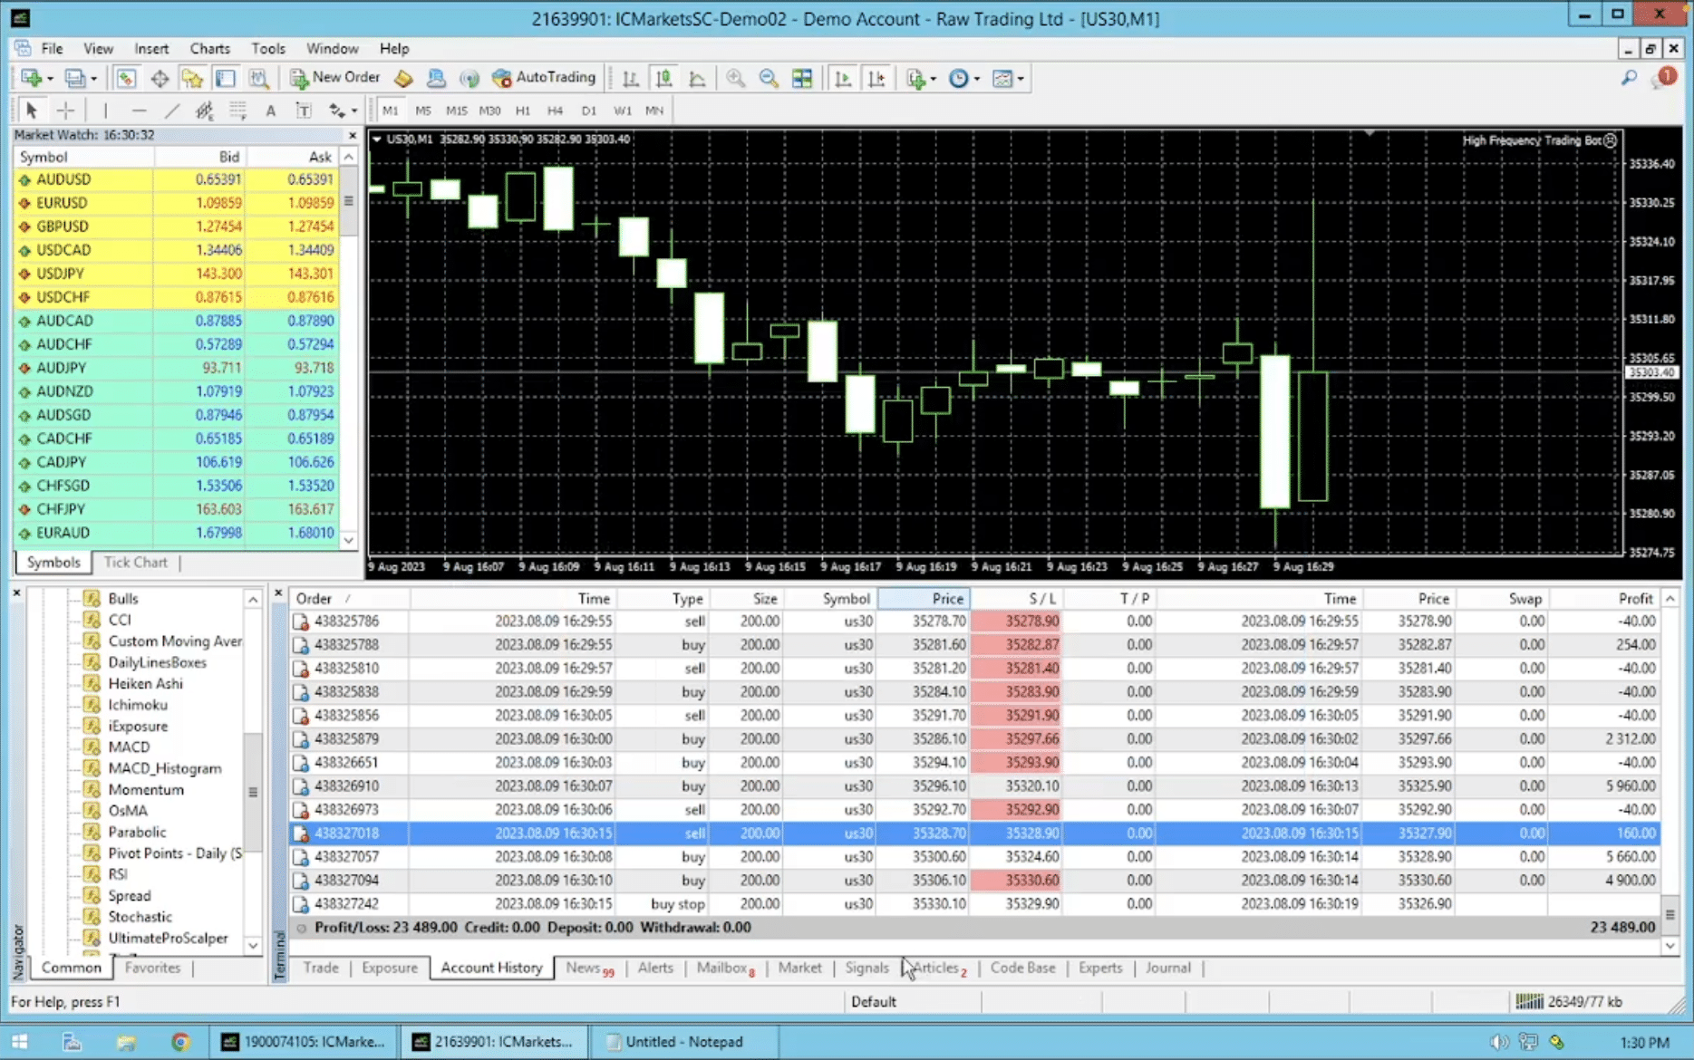
Task: Expand the Templates dropdown in the toolbar
Action: click(x=1021, y=79)
